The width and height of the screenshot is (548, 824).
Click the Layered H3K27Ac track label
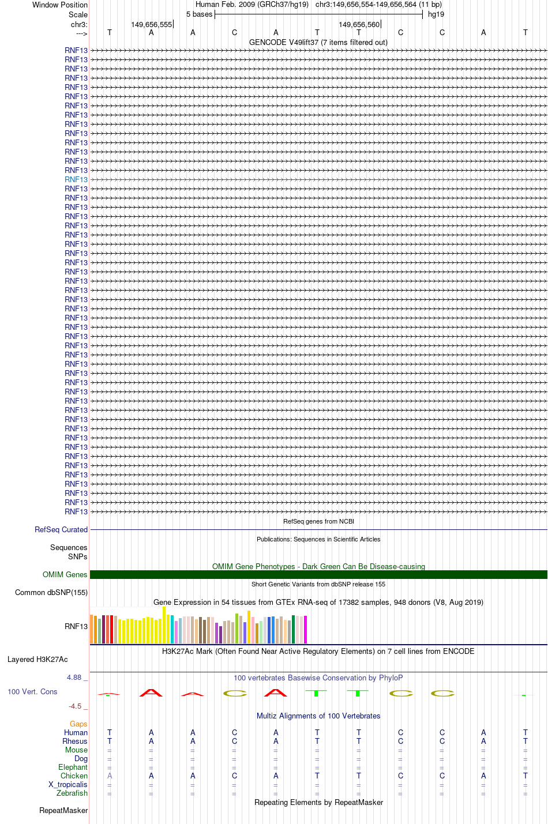[x=37, y=659]
